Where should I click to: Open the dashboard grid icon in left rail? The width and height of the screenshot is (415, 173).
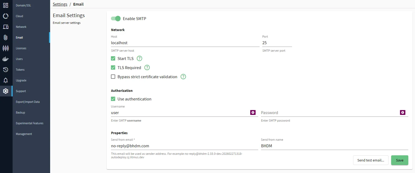[x=6, y=5]
